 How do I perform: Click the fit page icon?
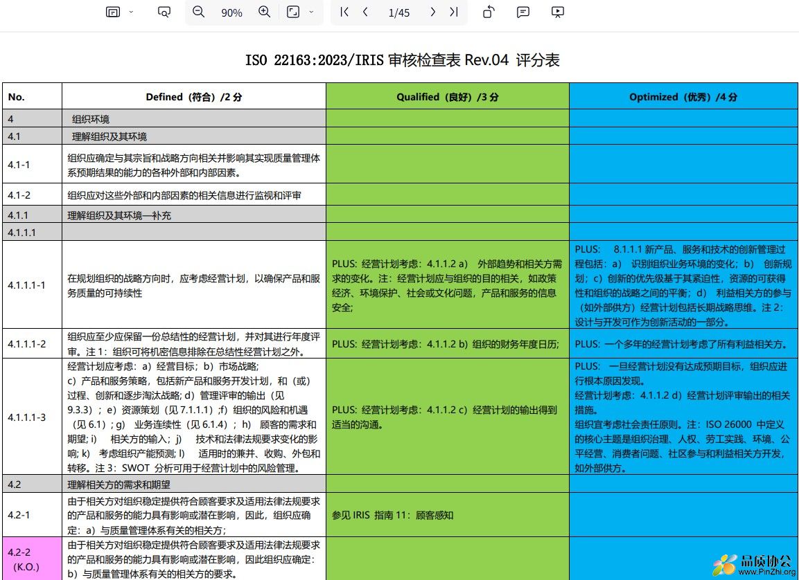[x=293, y=12]
